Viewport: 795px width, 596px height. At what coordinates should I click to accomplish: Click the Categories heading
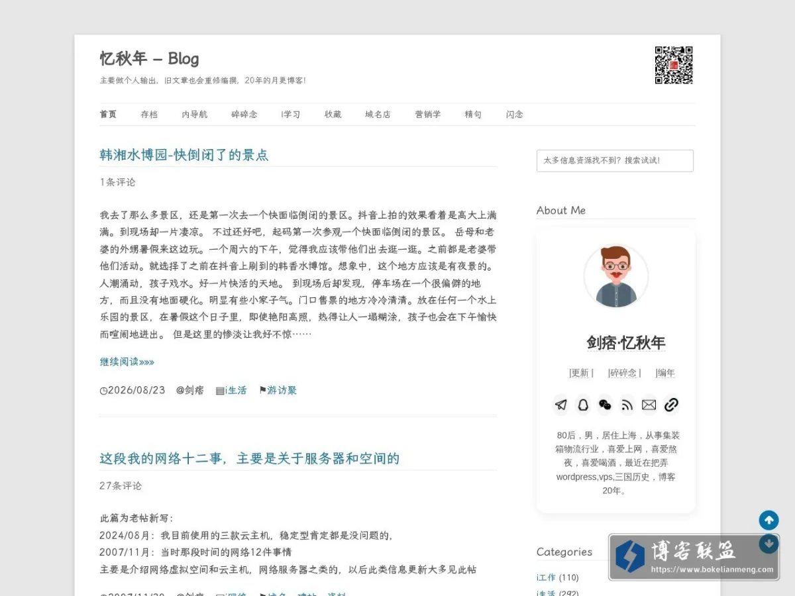coord(564,552)
